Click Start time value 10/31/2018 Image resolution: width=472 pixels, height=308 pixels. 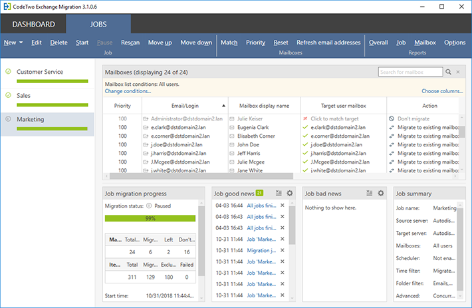coord(170,295)
